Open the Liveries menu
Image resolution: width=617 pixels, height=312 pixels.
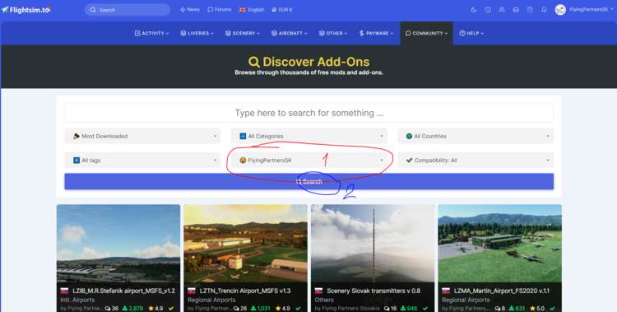197,34
